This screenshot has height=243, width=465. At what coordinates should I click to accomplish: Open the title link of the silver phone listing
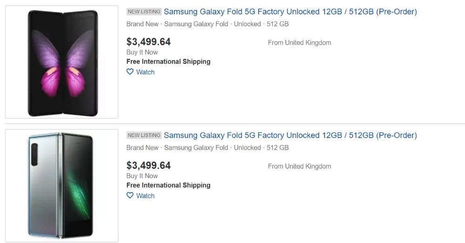290,135
